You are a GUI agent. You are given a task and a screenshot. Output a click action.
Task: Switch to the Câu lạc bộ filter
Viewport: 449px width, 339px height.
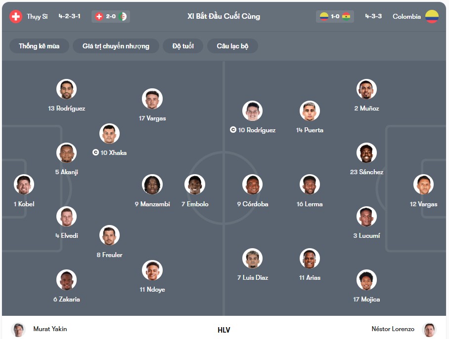(x=232, y=46)
